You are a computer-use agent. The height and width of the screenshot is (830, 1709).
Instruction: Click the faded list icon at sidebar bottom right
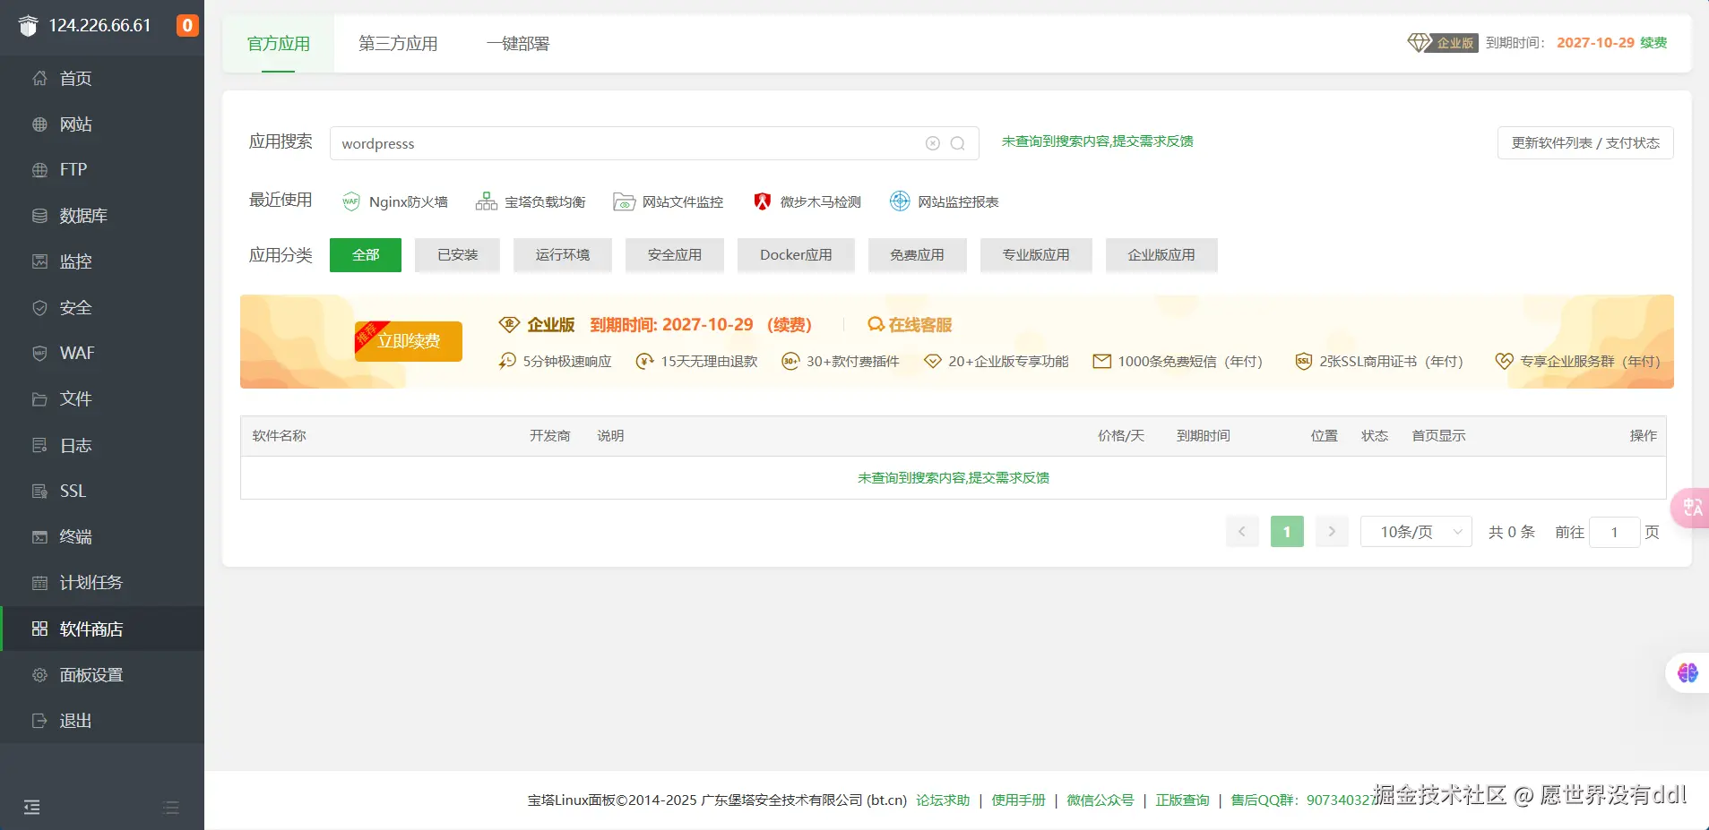click(x=171, y=808)
